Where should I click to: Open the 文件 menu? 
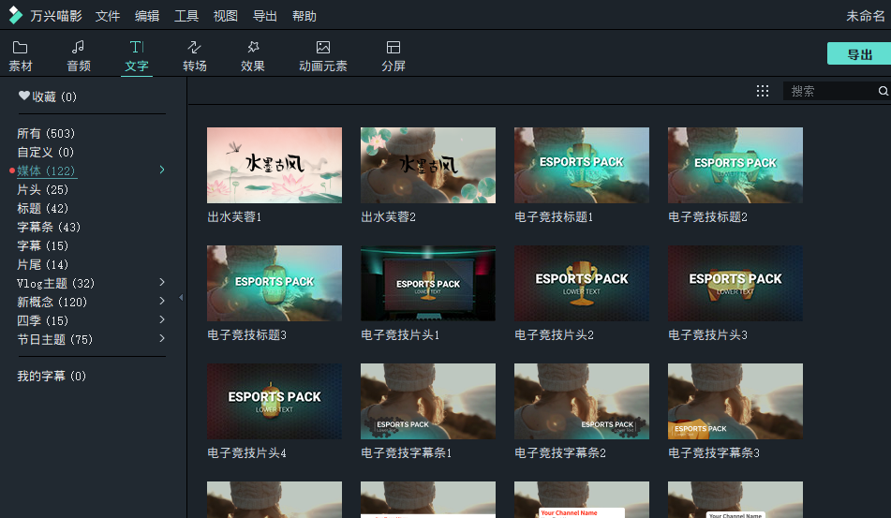(x=108, y=16)
